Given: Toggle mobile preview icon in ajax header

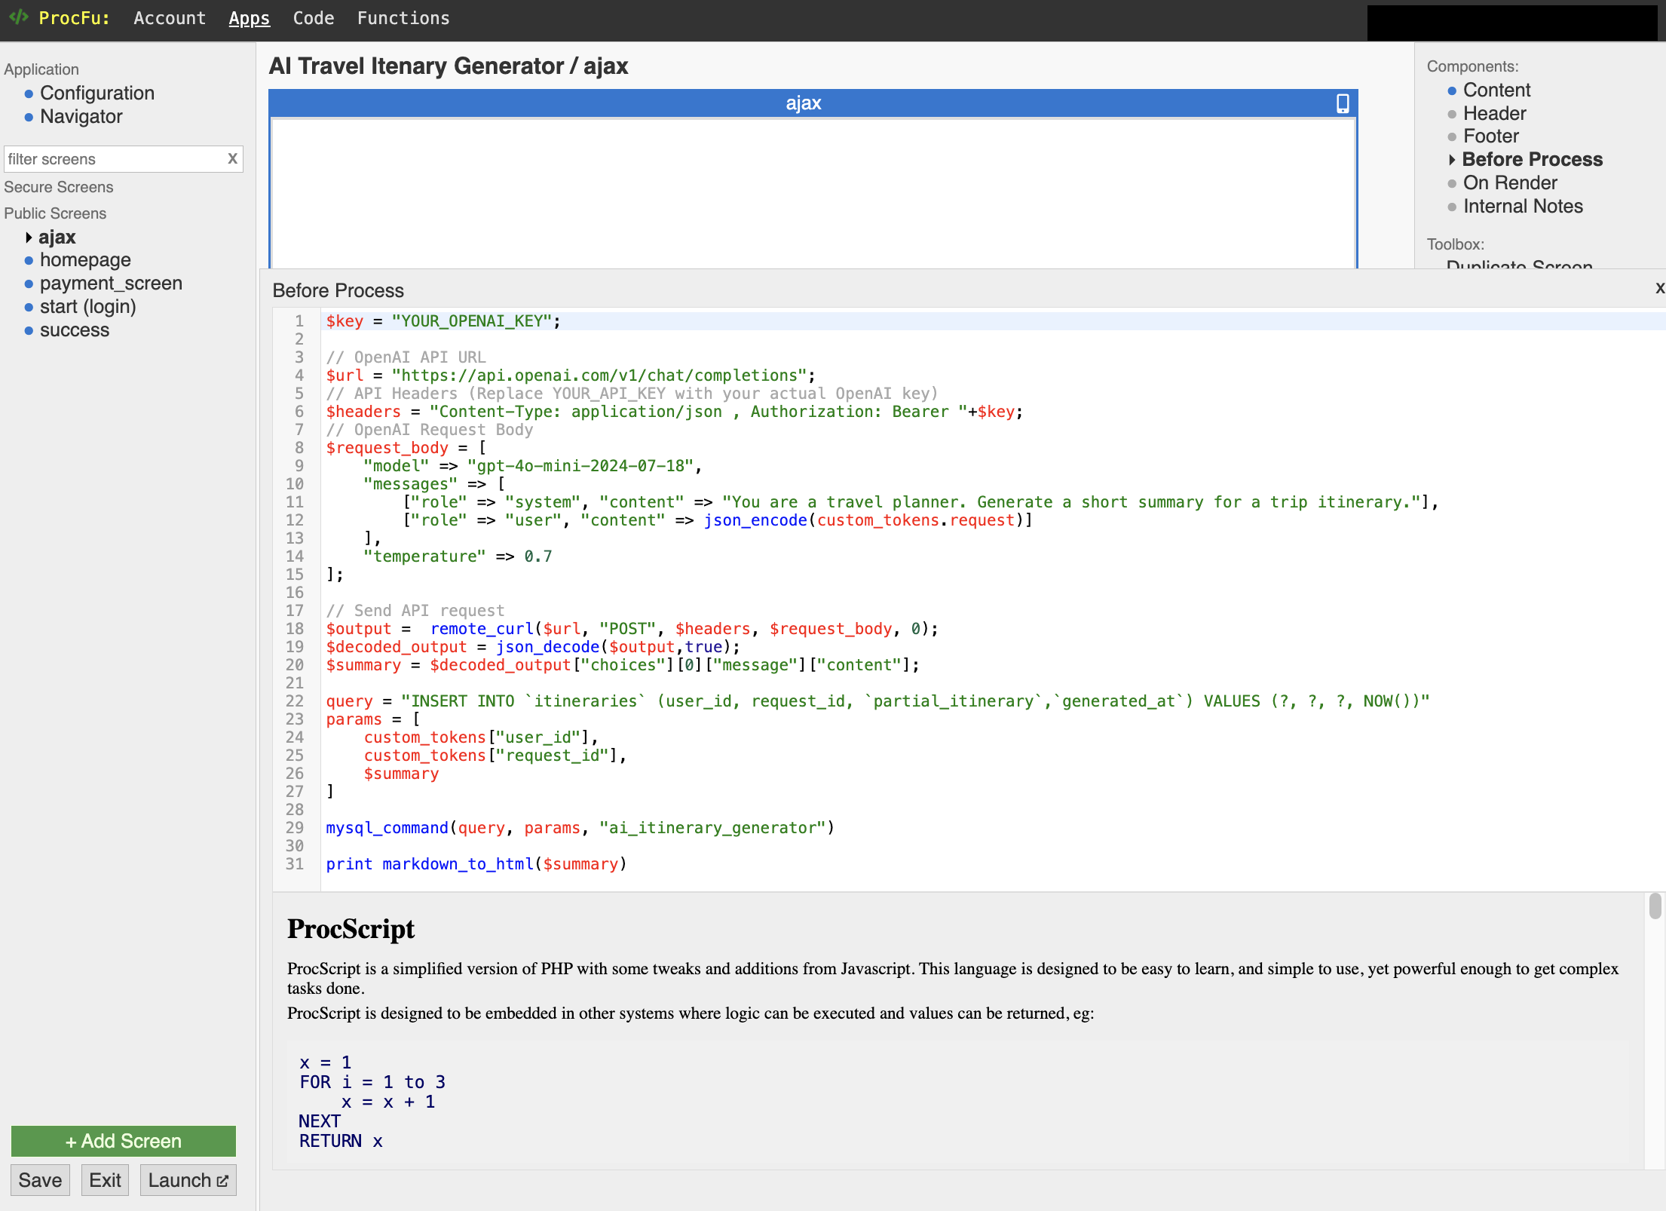Looking at the screenshot, I should click(x=1343, y=103).
